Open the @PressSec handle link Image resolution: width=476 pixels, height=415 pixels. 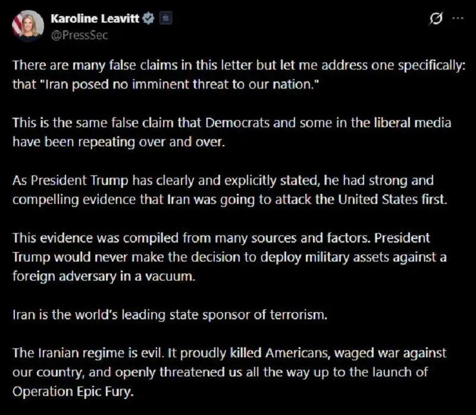pyautogui.click(x=79, y=34)
